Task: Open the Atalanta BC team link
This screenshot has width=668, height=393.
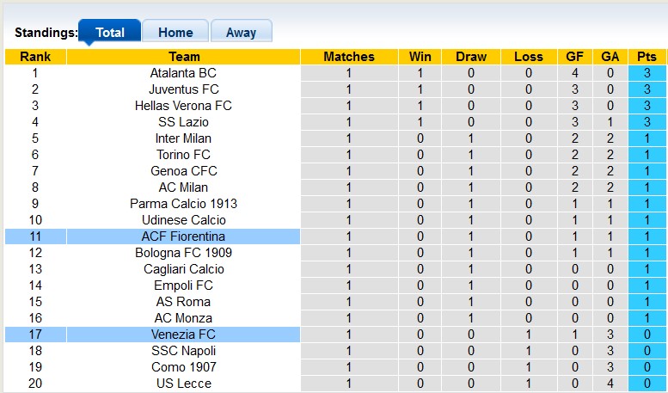Action: click(184, 73)
